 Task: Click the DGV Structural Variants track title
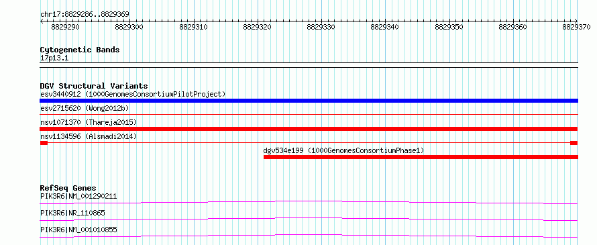click(x=94, y=86)
